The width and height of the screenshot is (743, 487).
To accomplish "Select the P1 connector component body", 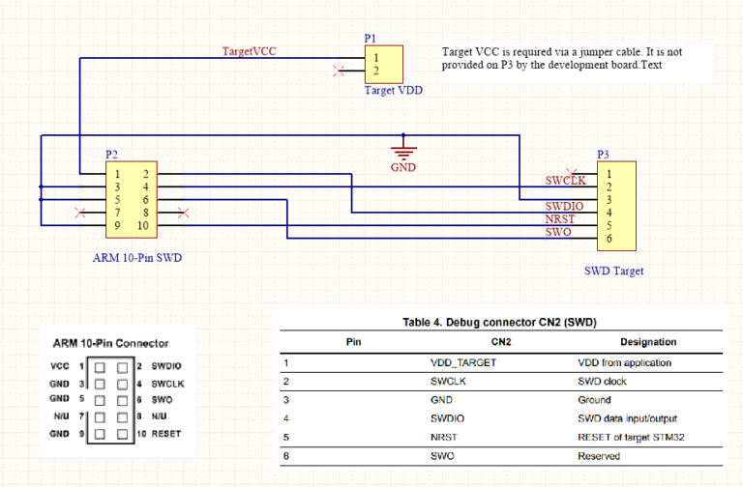I will 384,65.
